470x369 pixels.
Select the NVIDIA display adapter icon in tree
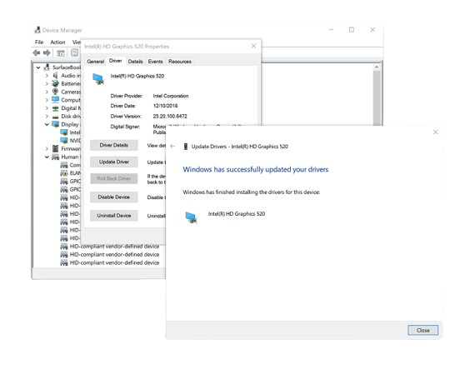64,141
